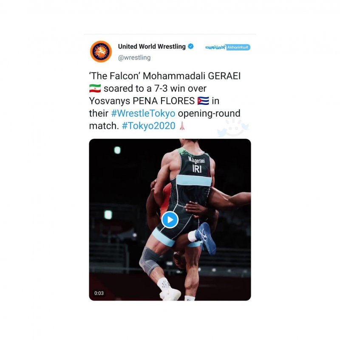Click the 'Yosvanys PENA FLORES' name text

(x=142, y=101)
